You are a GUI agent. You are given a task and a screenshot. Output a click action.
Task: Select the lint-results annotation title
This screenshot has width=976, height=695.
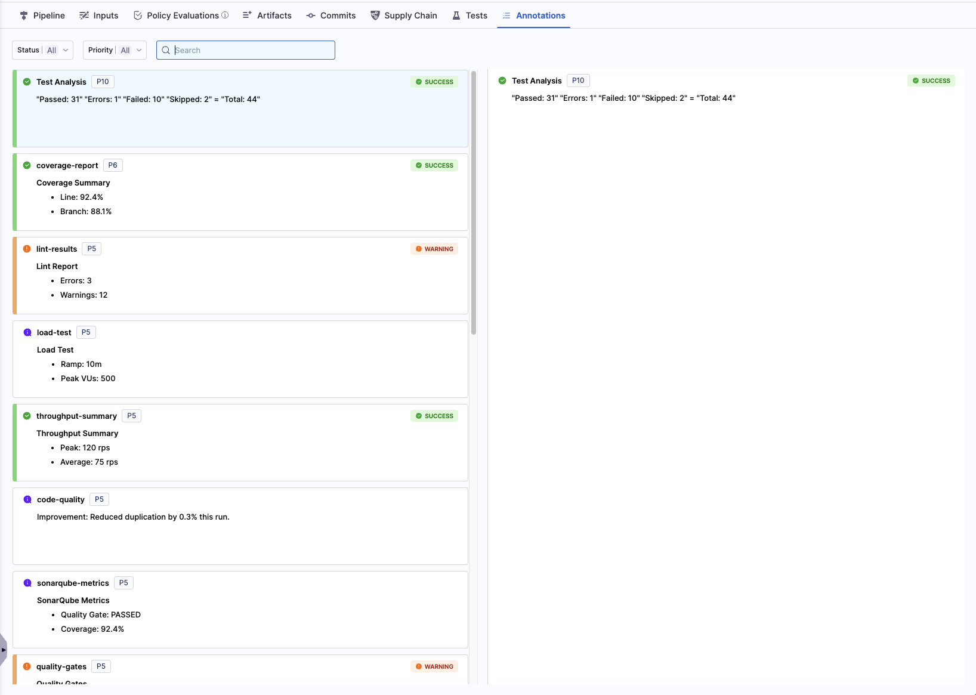[57, 249]
